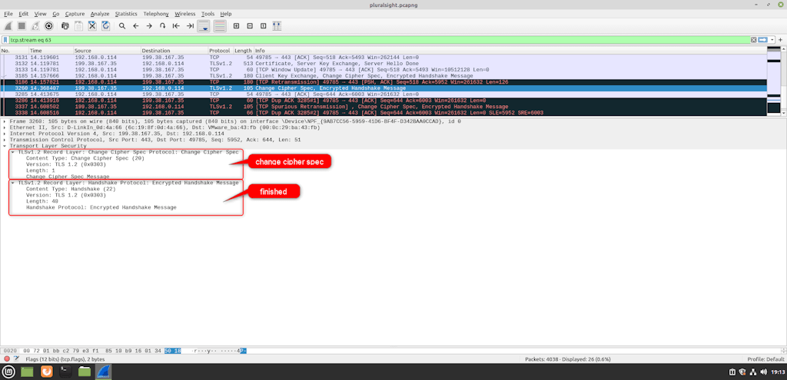Go to specified packet
The width and height of the screenshot is (787, 380).
pyautogui.click(x=163, y=25)
